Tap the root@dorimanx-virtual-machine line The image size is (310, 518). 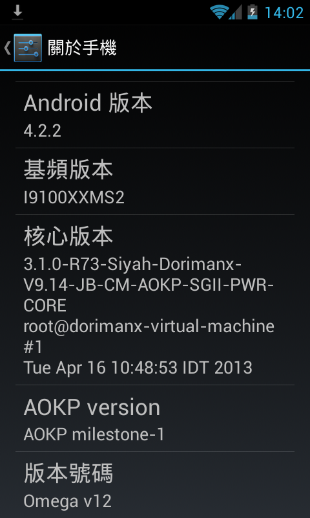[149, 326]
